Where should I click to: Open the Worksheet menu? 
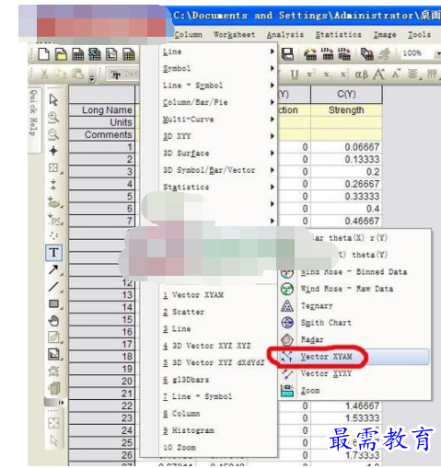pyautogui.click(x=235, y=35)
